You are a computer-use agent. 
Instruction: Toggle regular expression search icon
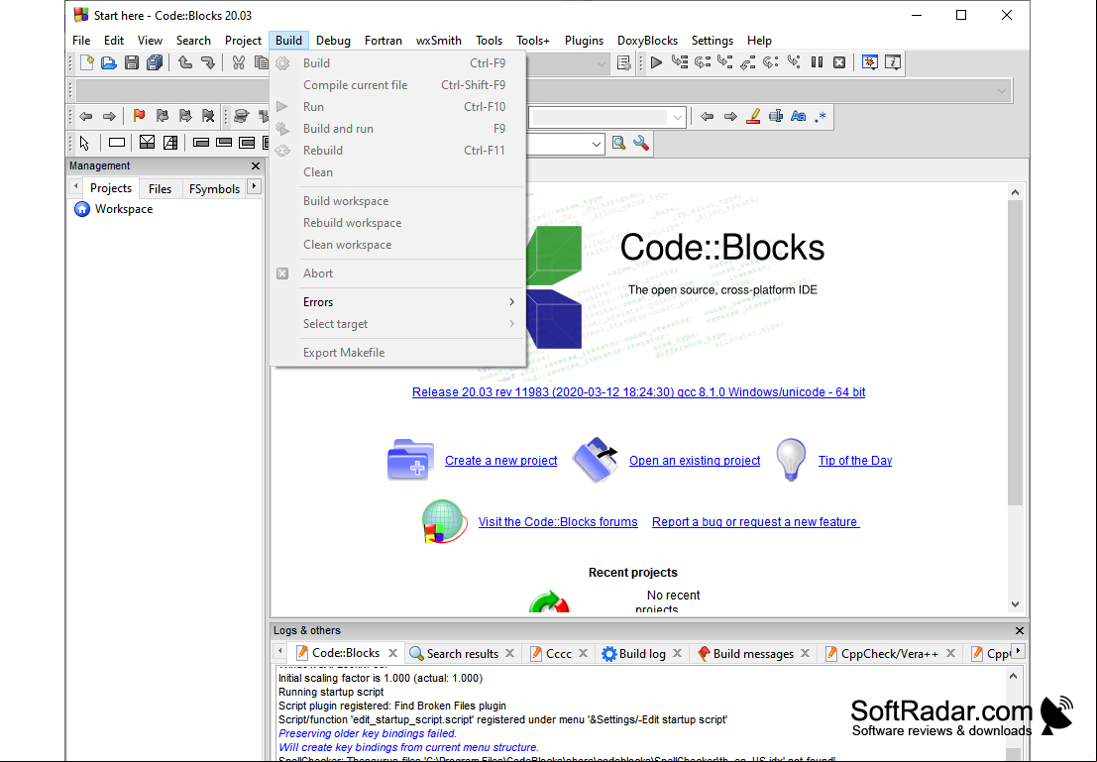[821, 116]
